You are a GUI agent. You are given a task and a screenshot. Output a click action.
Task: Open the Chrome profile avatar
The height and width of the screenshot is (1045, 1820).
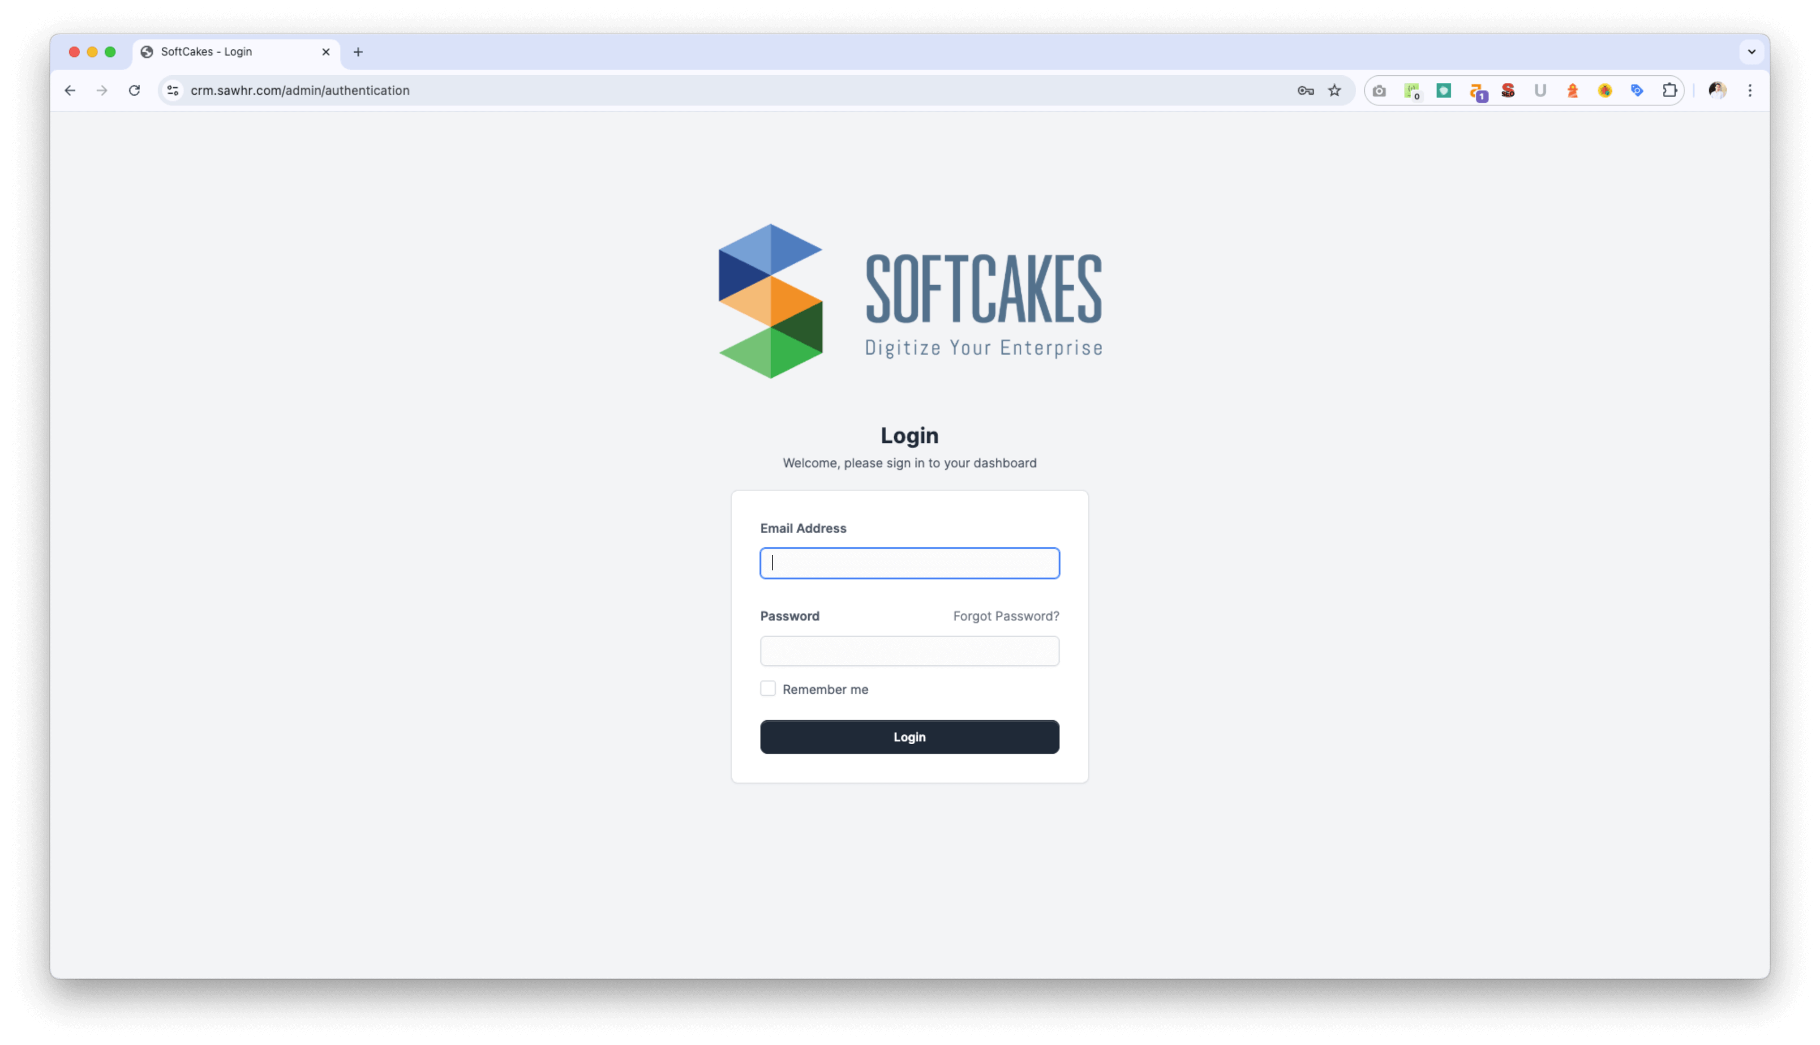(x=1717, y=90)
